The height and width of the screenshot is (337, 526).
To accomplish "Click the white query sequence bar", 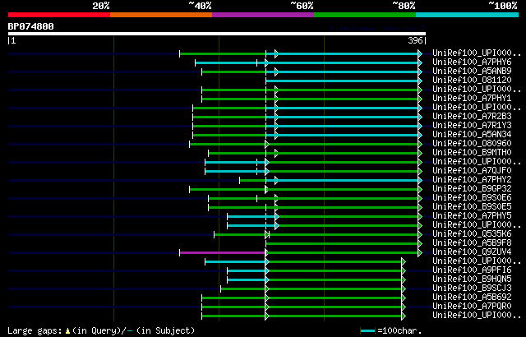I will click(217, 34).
